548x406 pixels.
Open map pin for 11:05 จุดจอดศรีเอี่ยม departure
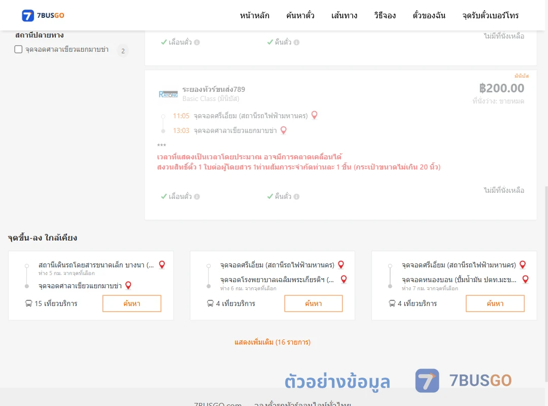tap(314, 115)
